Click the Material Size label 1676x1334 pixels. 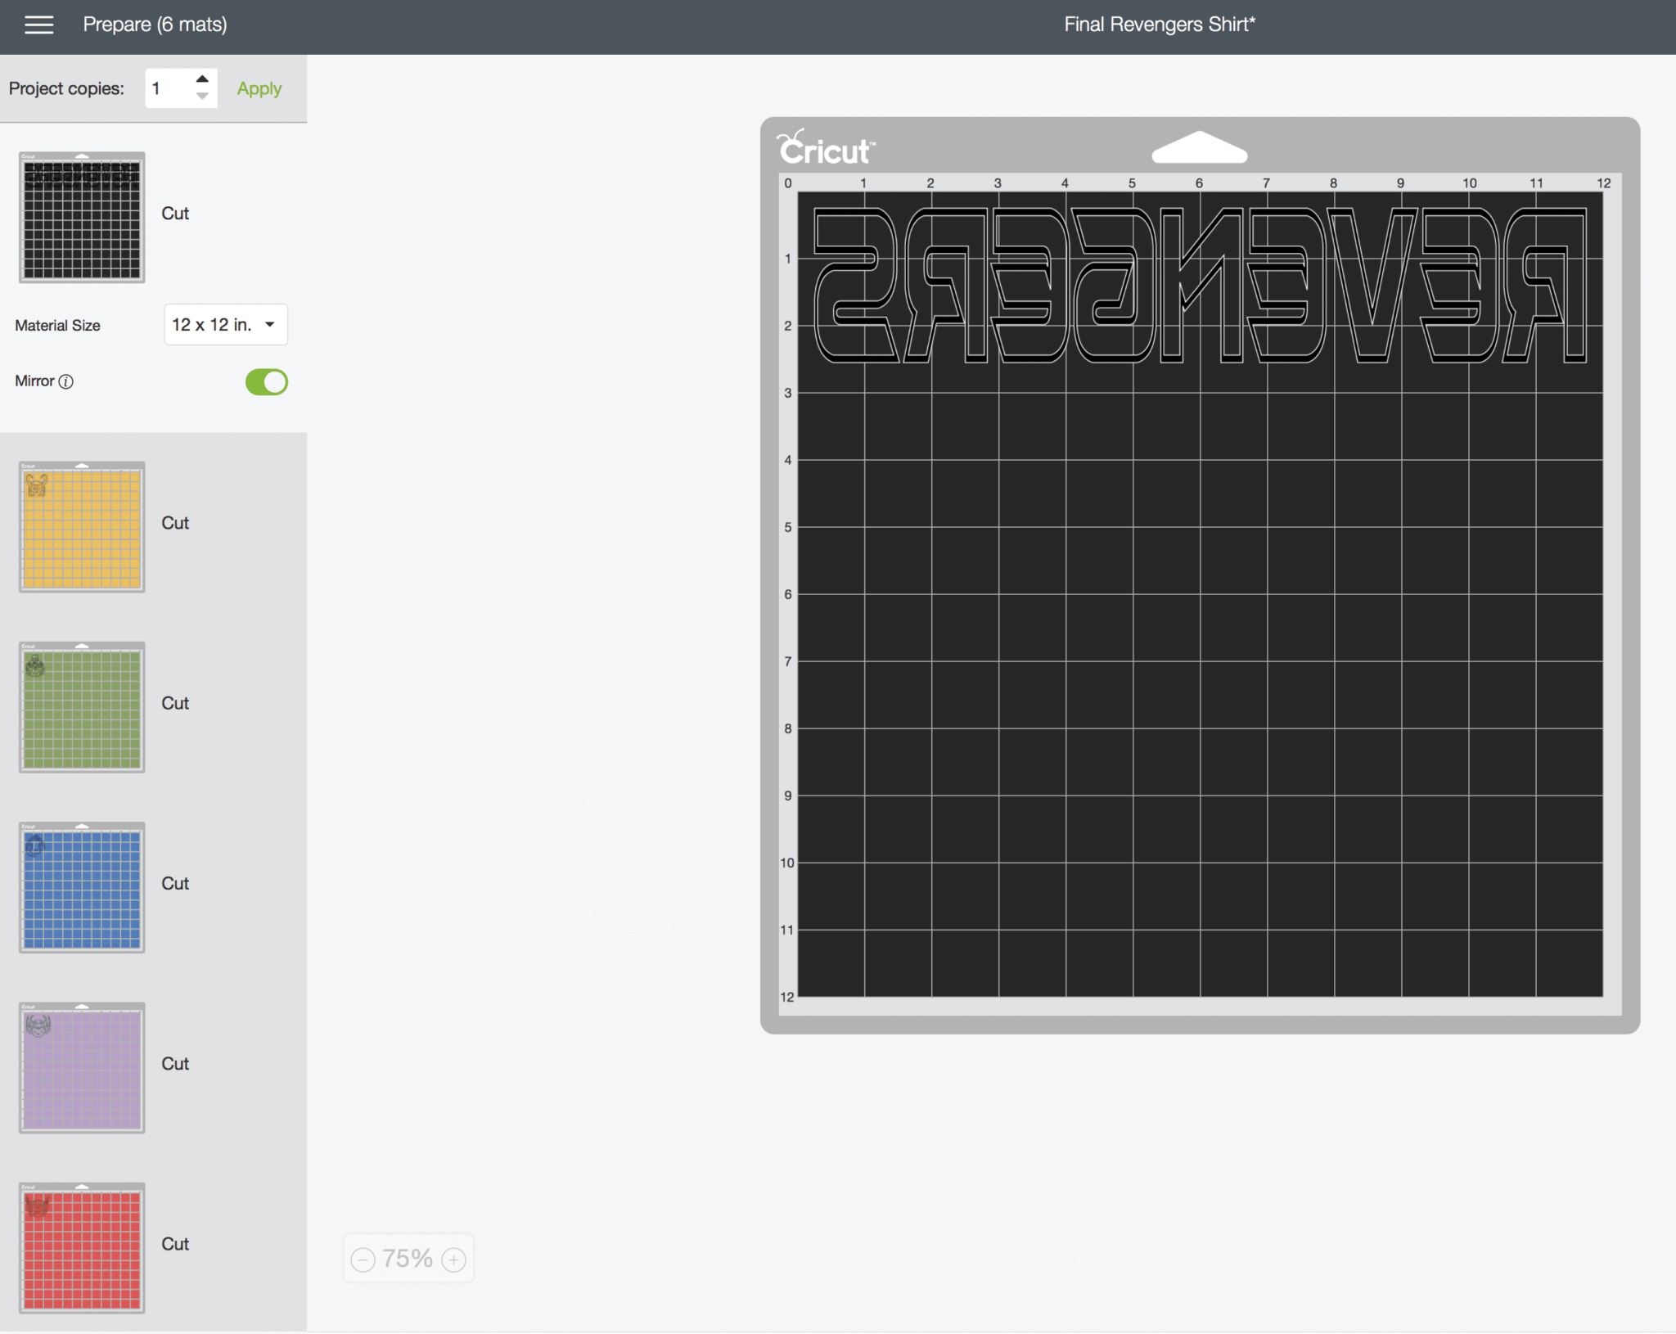click(57, 326)
